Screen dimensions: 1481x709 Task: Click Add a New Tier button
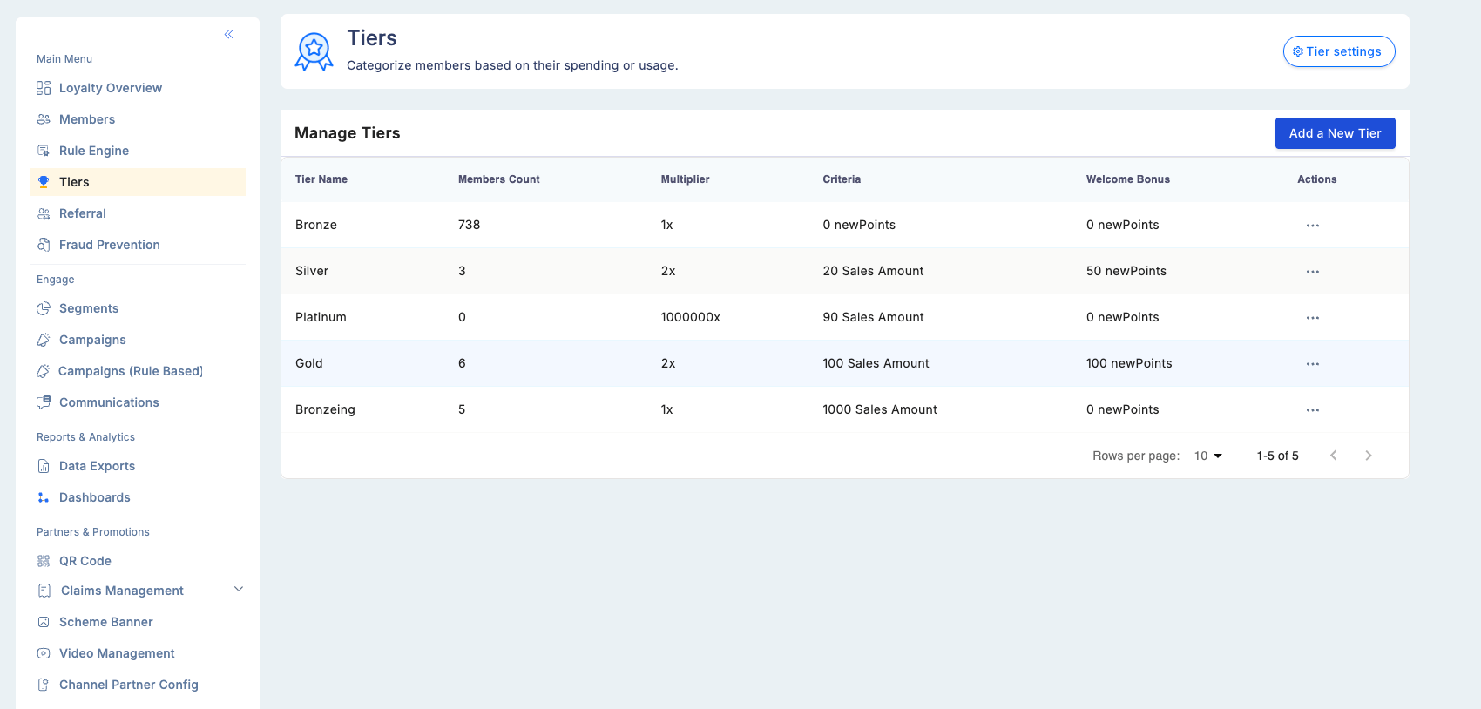[1335, 133]
